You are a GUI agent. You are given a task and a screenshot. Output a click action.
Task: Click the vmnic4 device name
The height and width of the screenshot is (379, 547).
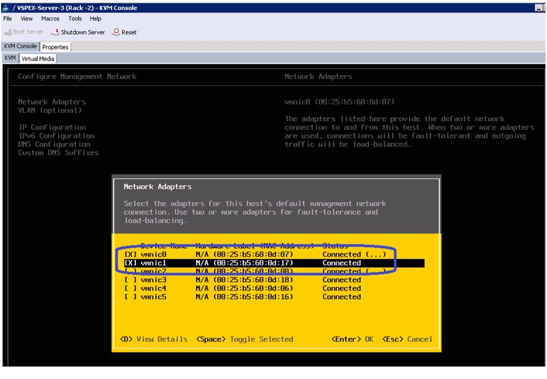[x=153, y=288]
